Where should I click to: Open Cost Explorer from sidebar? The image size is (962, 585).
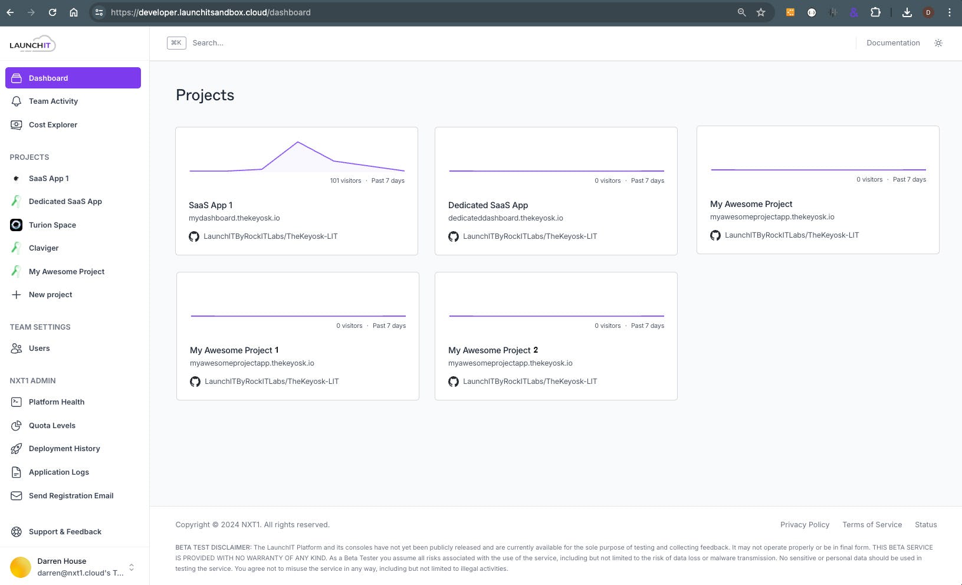[53, 125]
